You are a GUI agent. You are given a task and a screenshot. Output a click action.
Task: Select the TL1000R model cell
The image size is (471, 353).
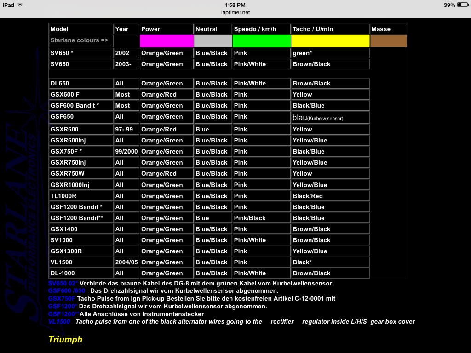(81, 196)
